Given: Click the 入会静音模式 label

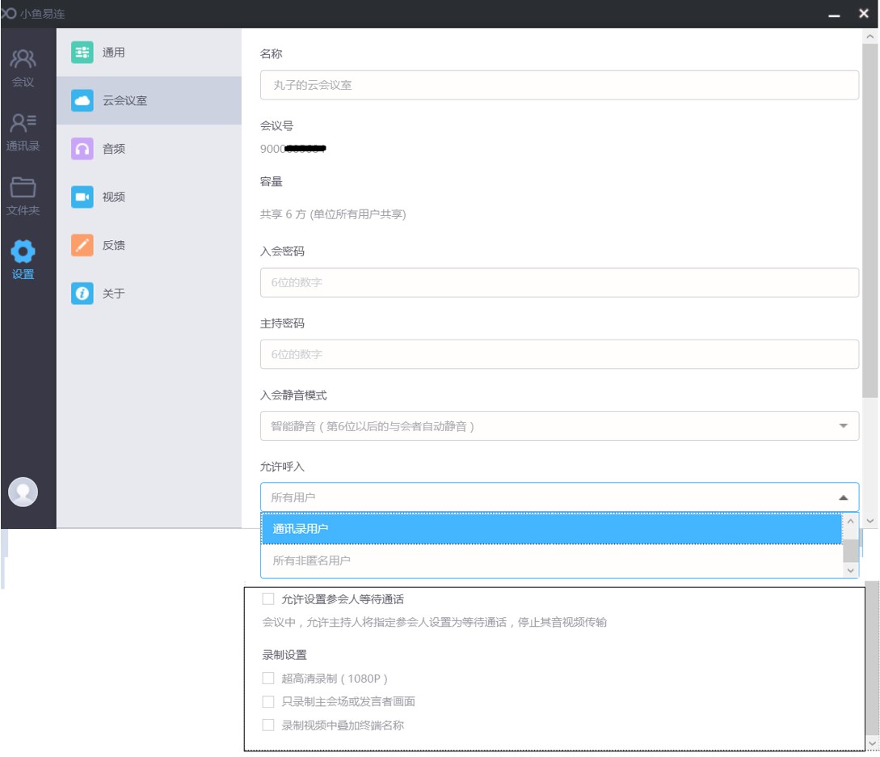Looking at the screenshot, I should (x=293, y=395).
